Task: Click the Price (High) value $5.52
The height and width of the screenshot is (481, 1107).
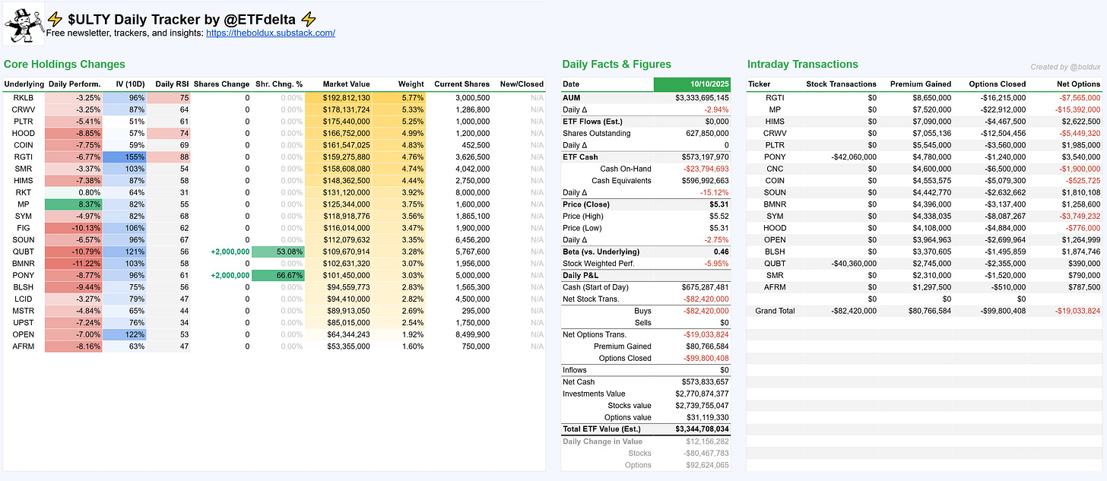Action: 718,217
